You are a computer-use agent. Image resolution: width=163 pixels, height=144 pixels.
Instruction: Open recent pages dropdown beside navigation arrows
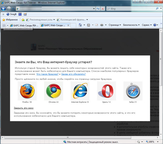point(13,9)
